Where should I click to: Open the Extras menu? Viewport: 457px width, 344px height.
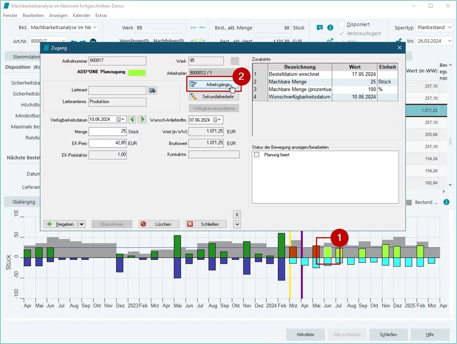(x=101, y=15)
